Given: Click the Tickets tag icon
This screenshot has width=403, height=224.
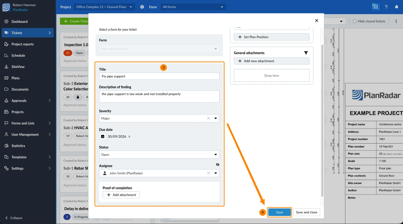Looking at the screenshot, I should pos(7,33).
